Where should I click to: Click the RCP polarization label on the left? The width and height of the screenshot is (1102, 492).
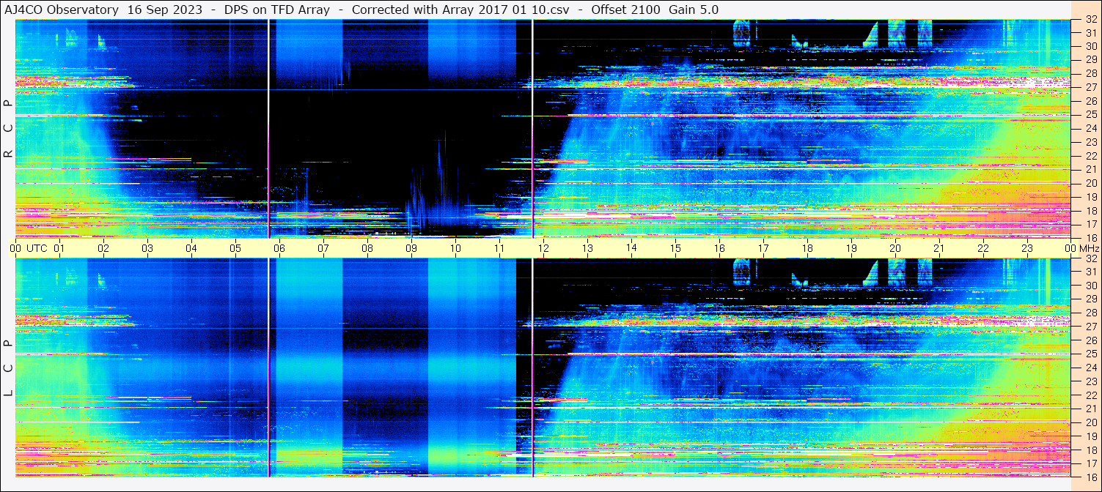click(8, 129)
